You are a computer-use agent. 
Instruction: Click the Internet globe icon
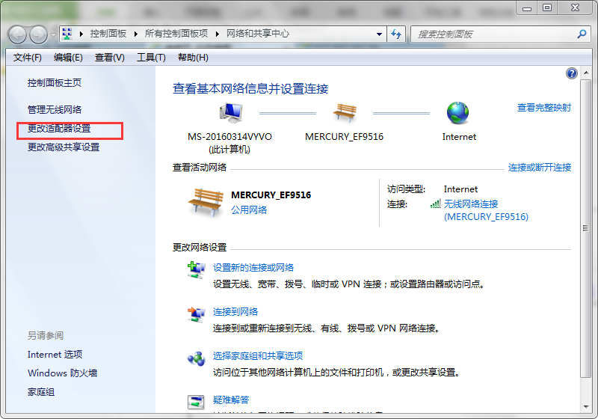tap(458, 114)
